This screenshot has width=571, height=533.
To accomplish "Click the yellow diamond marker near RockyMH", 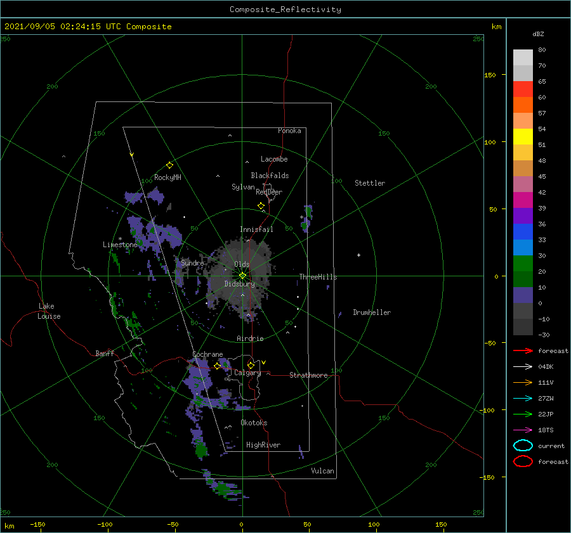I will 169,165.
